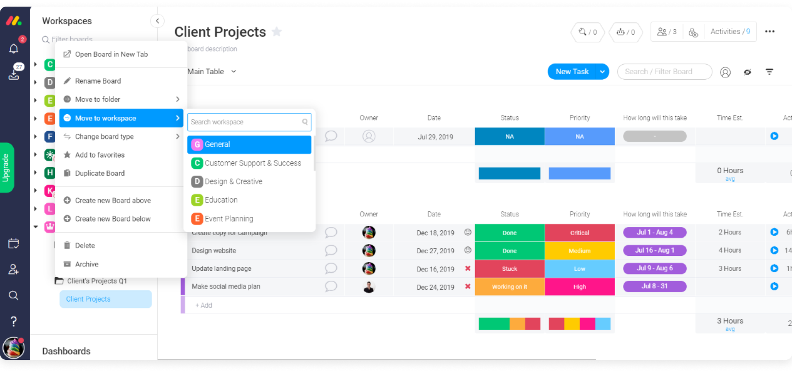Open the board members icon showing / 3
792x373 pixels.
pyautogui.click(x=667, y=32)
